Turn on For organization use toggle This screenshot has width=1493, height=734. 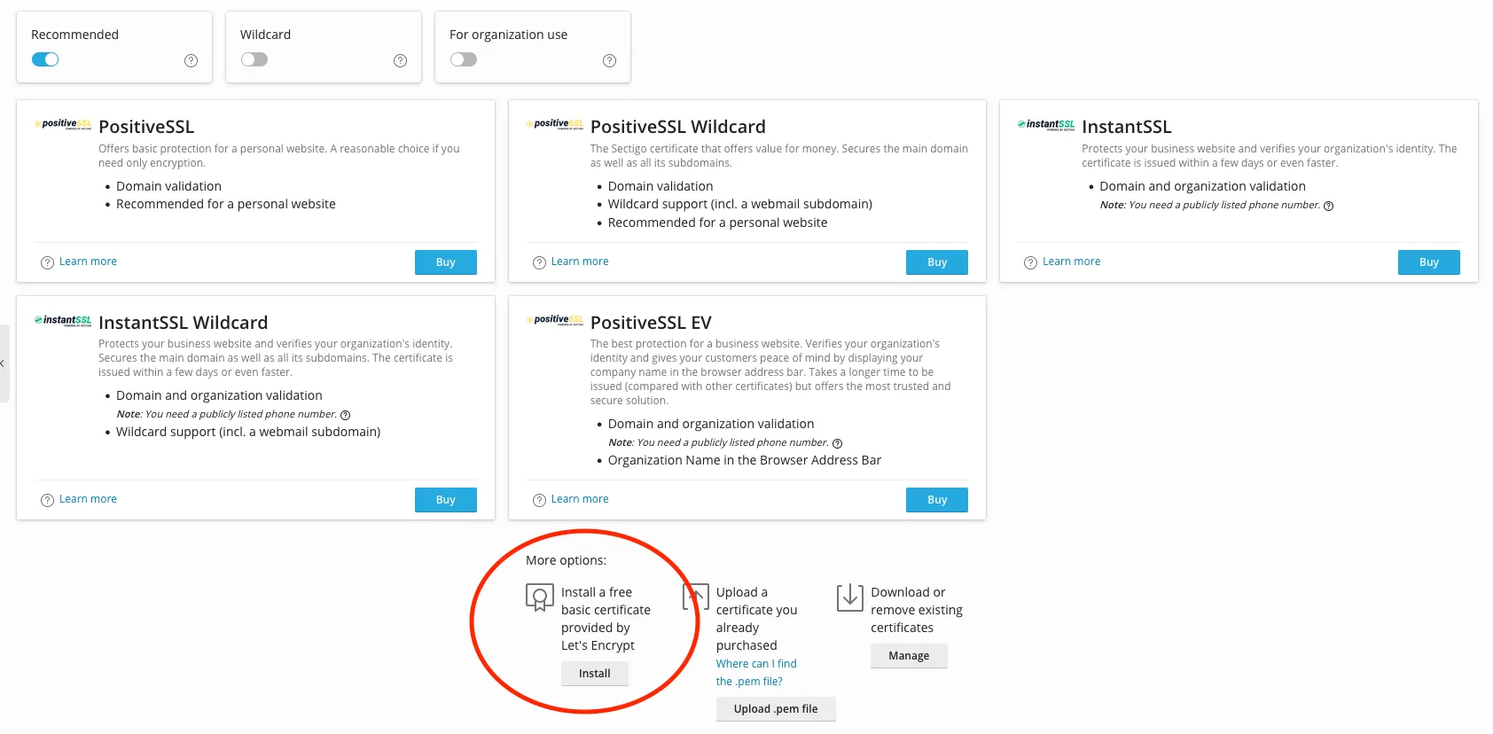coord(464,59)
